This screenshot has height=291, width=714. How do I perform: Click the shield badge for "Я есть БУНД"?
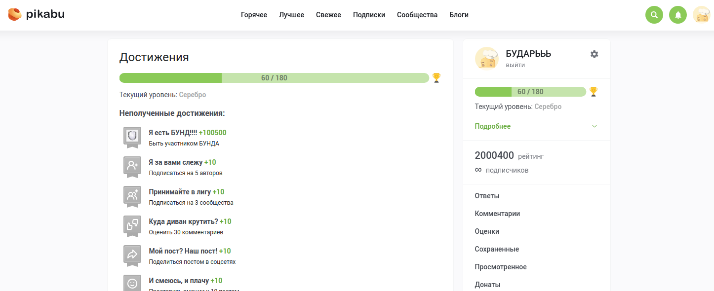click(x=132, y=137)
